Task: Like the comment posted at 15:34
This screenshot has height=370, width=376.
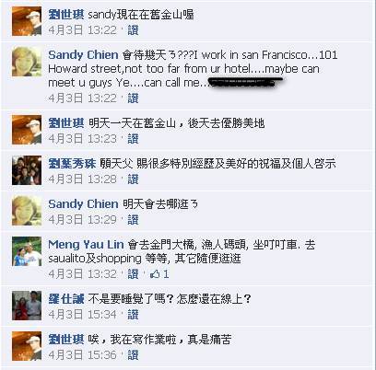Action: [x=133, y=315]
